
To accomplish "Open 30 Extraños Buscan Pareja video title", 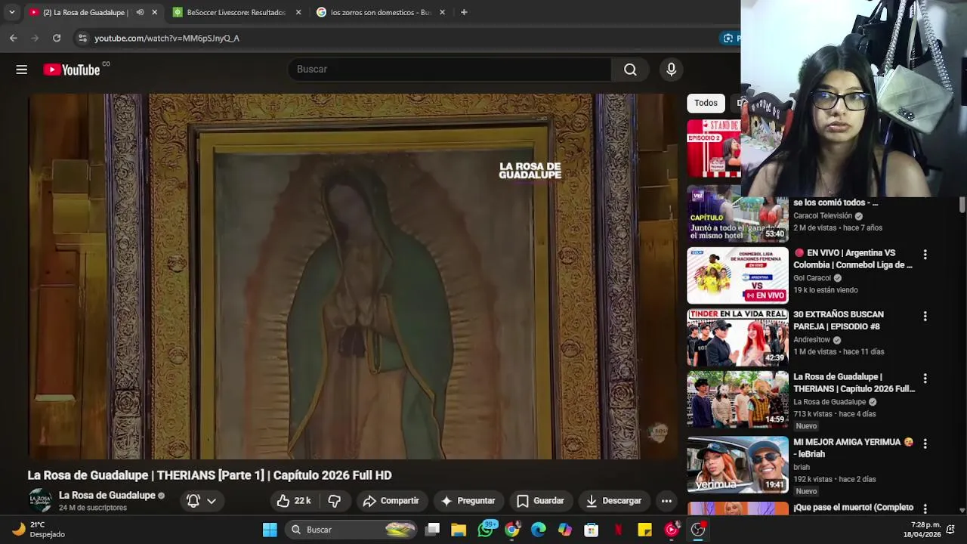I will 839,320.
